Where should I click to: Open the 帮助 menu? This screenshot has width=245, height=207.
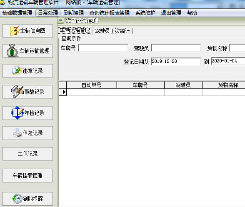point(192,13)
